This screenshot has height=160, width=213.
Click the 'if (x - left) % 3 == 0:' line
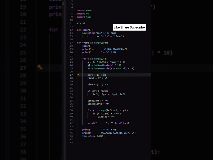pos(107,114)
